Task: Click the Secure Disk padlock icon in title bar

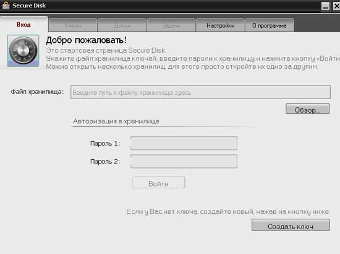Action: point(6,5)
